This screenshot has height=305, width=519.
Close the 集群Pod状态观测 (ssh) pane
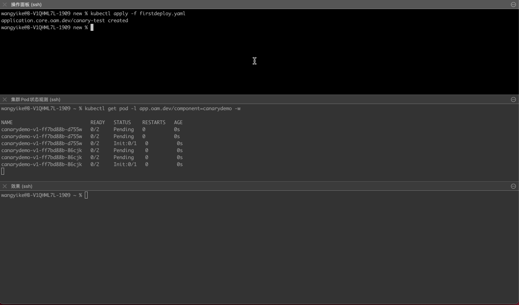5,99
